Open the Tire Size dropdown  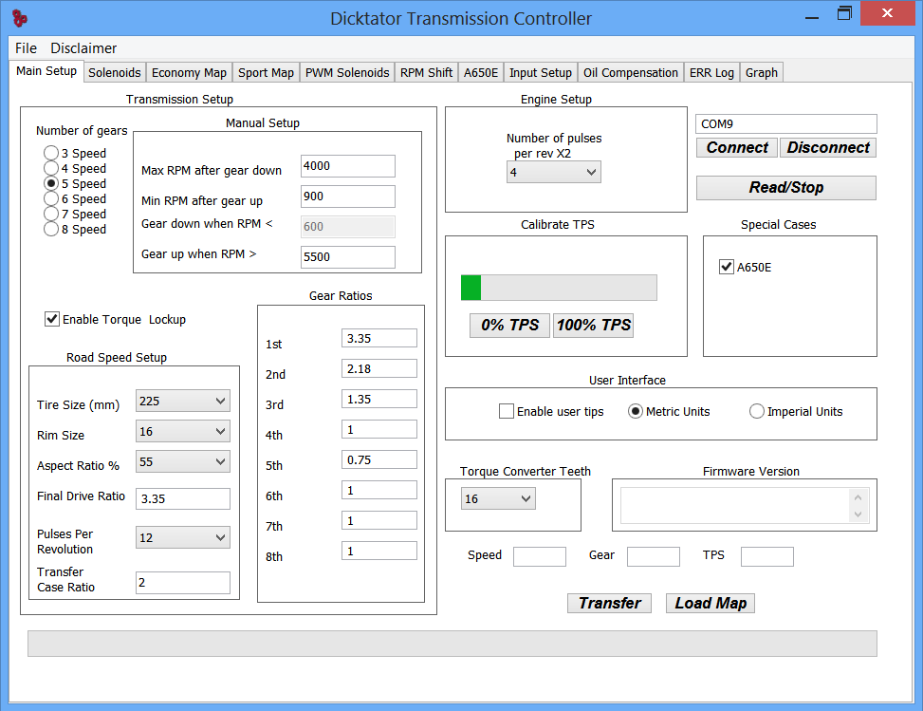(x=182, y=402)
